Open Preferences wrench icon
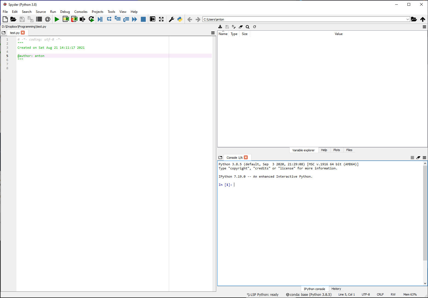 click(x=171, y=19)
